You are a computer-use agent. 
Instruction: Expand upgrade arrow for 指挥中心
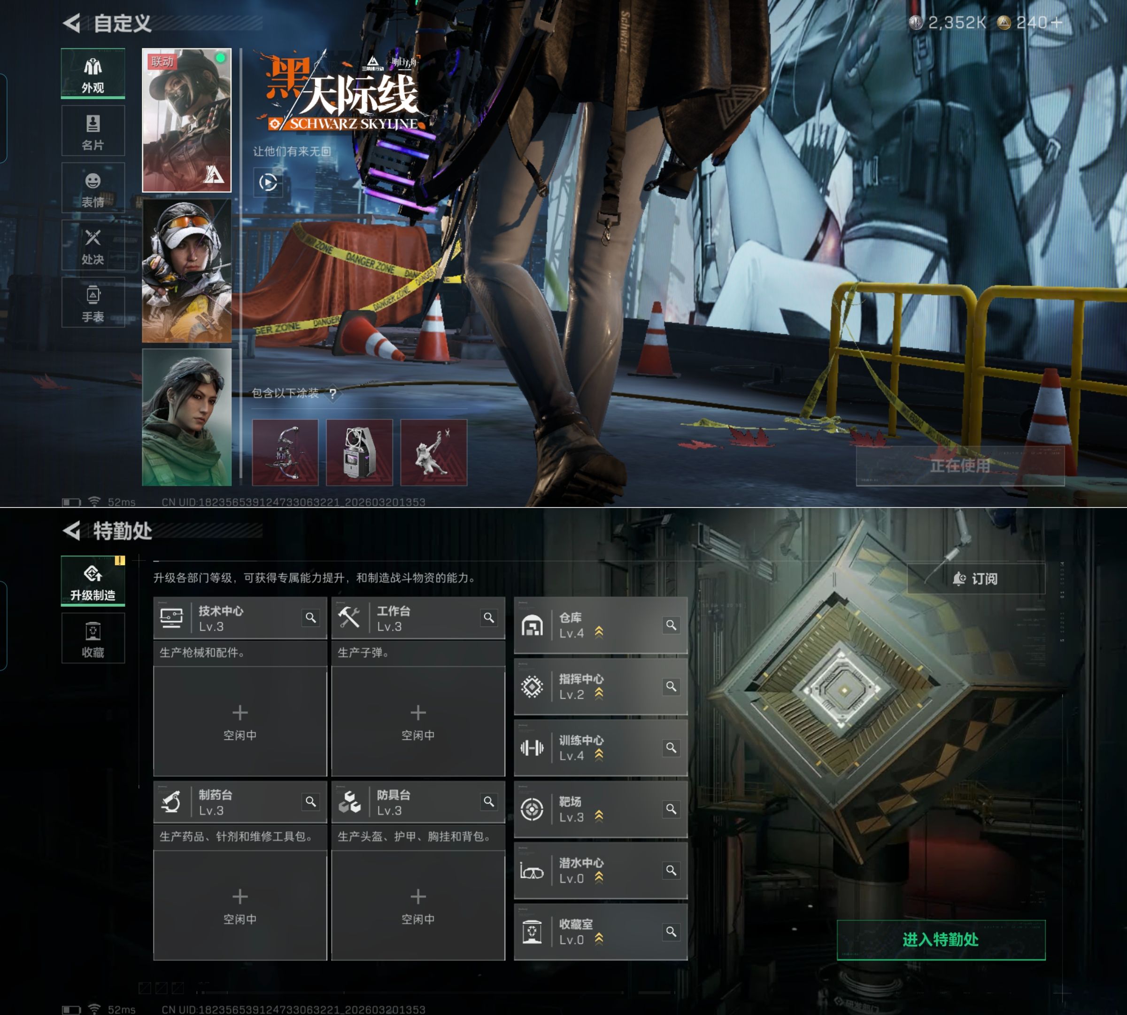click(x=599, y=693)
